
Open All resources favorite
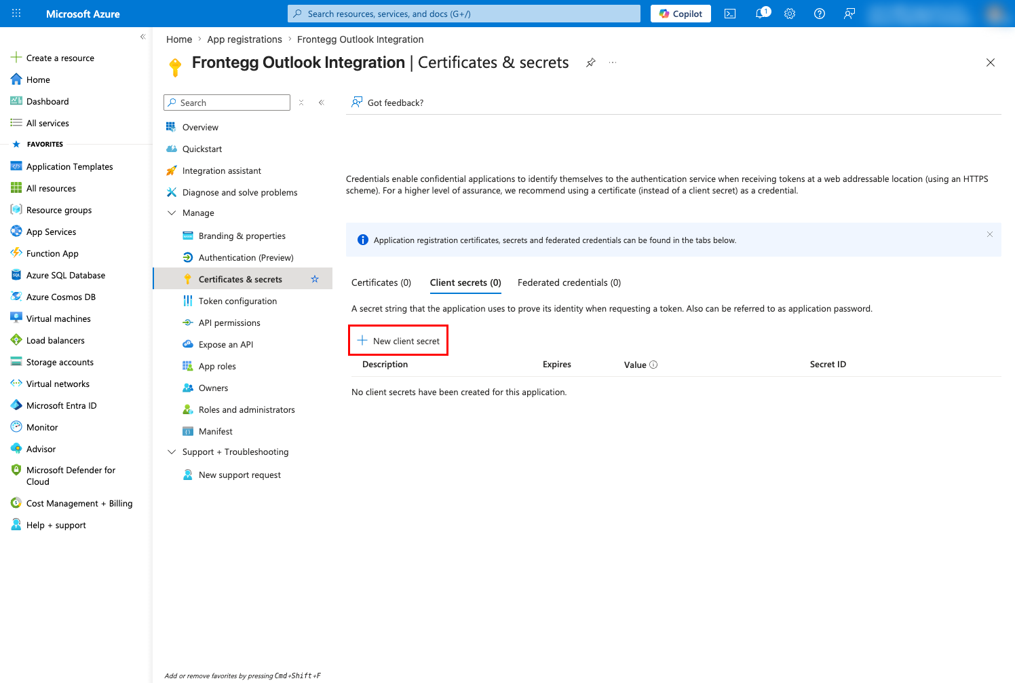[51, 188]
